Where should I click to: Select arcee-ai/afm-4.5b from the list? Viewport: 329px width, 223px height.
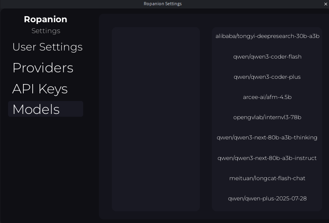267,97
